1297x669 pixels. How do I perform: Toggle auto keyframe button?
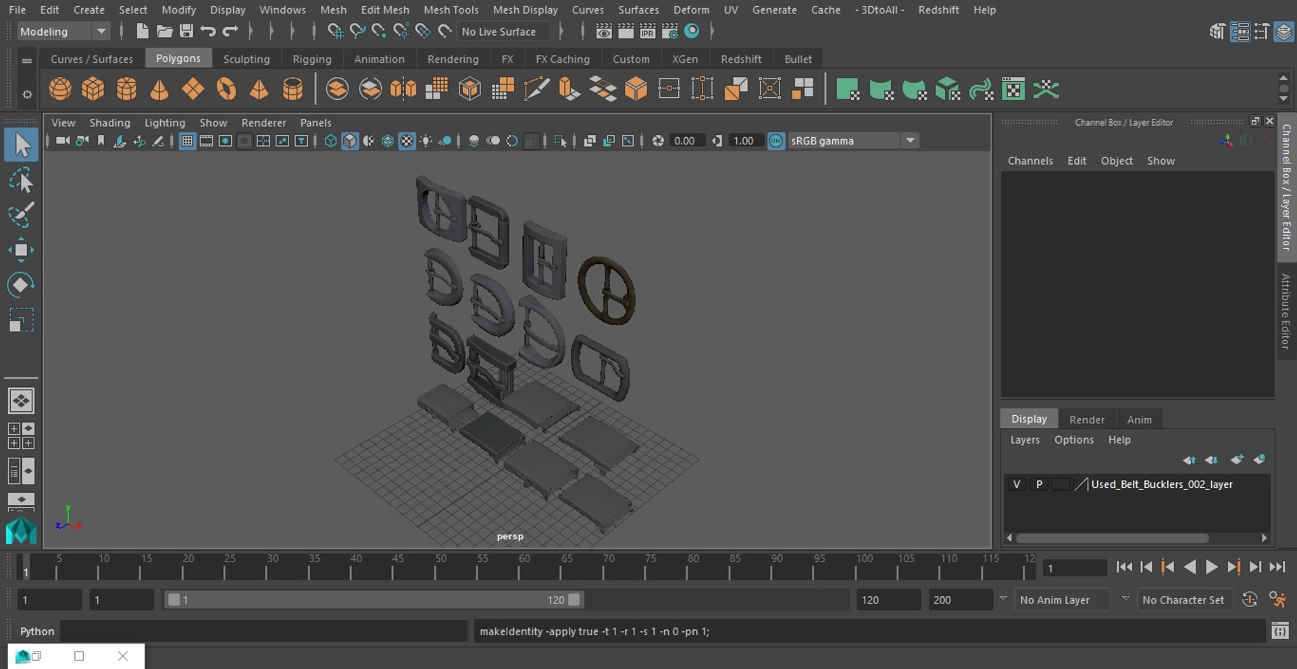tap(1250, 599)
